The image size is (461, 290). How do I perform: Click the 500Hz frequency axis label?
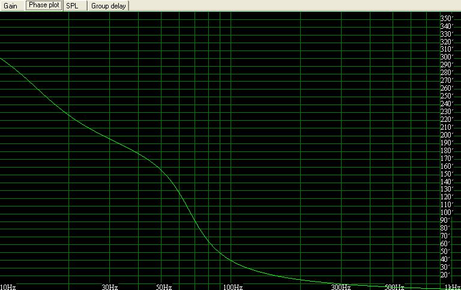pyautogui.click(x=394, y=286)
